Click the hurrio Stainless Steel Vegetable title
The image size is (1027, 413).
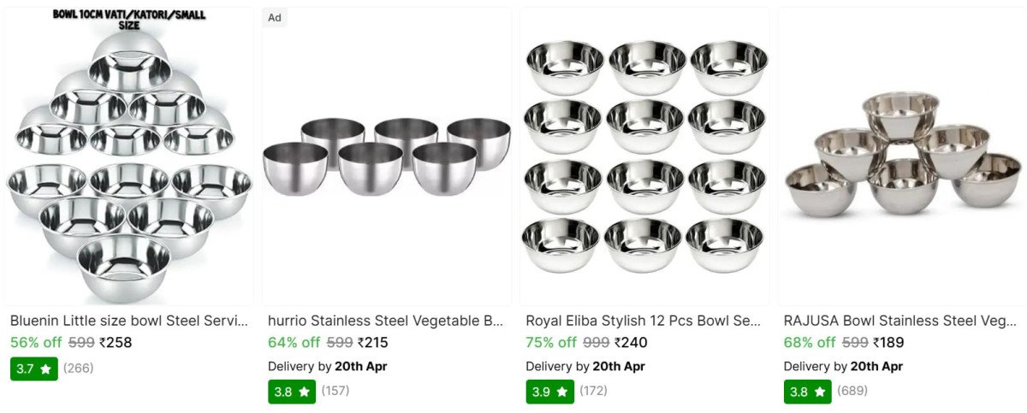(x=386, y=321)
